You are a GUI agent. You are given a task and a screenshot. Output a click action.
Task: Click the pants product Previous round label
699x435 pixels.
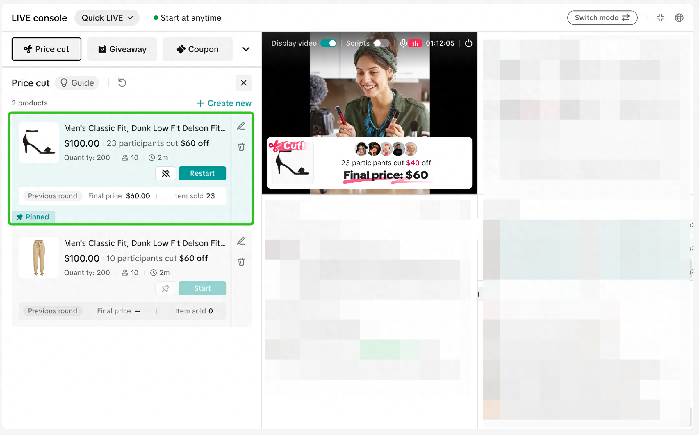pos(53,311)
